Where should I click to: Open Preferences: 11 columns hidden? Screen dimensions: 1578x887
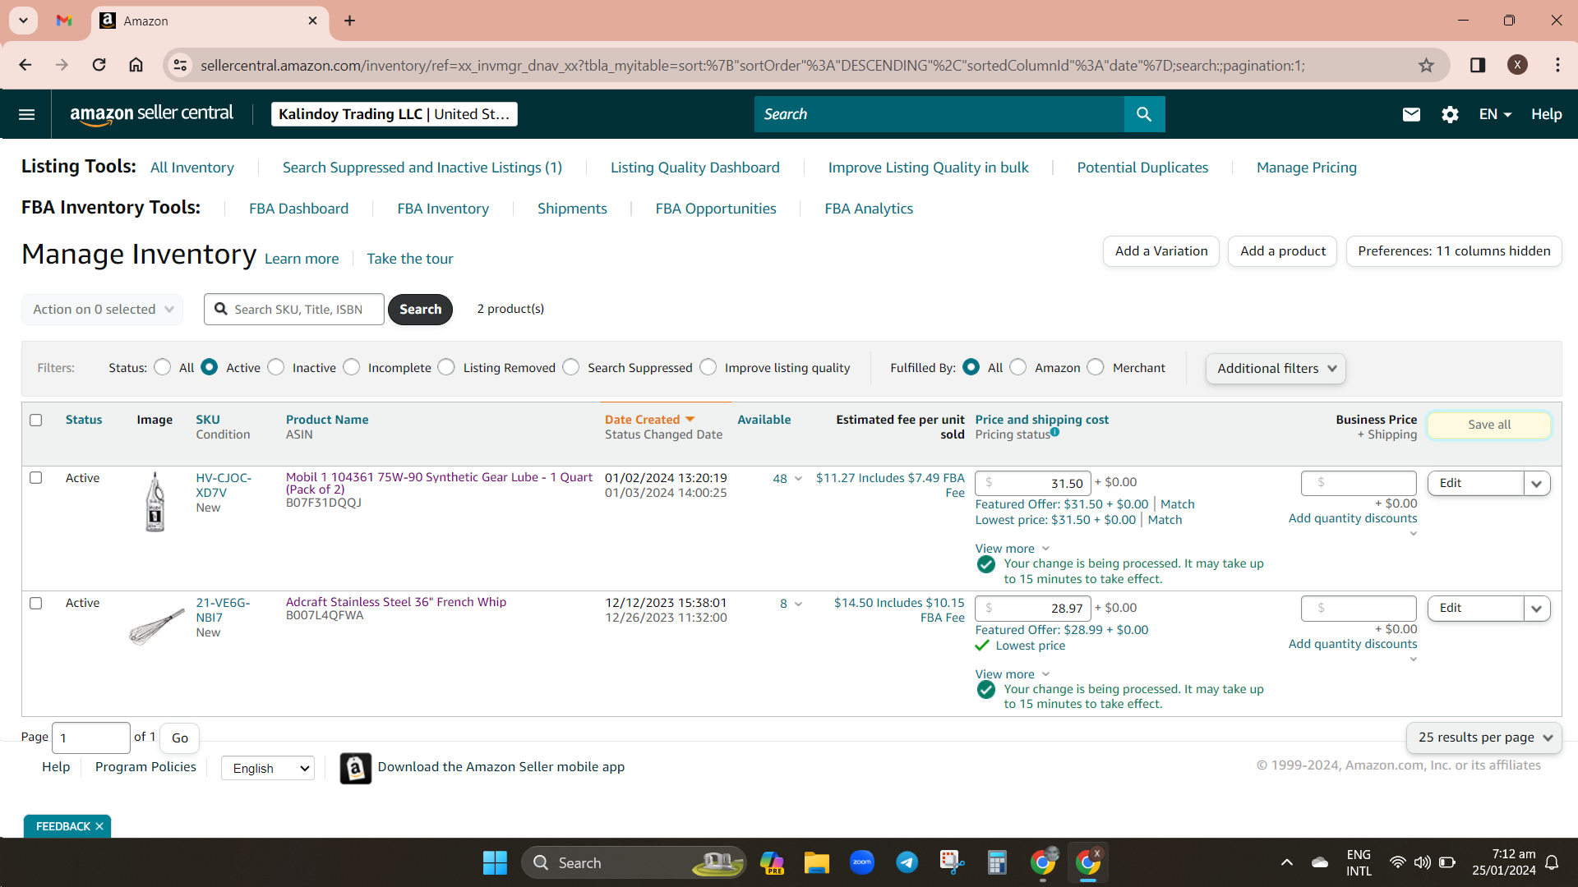point(1454,251)
